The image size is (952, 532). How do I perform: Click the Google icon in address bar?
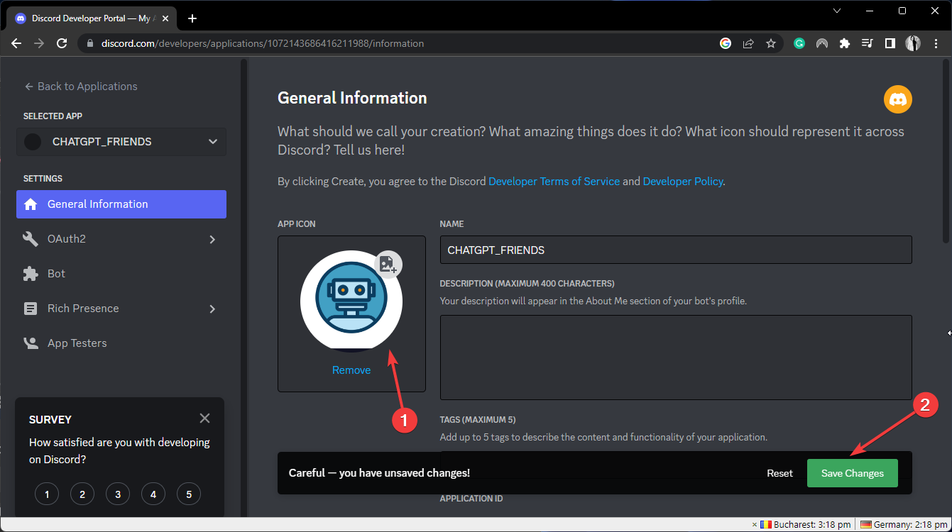pos(726,43)
